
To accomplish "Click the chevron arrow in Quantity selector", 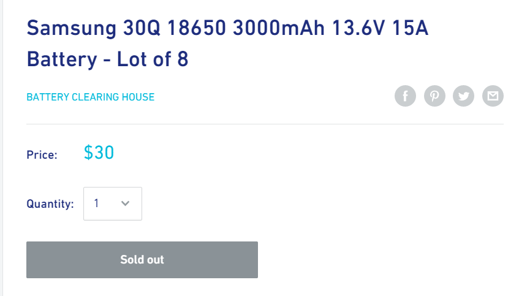I will point(126,203).
